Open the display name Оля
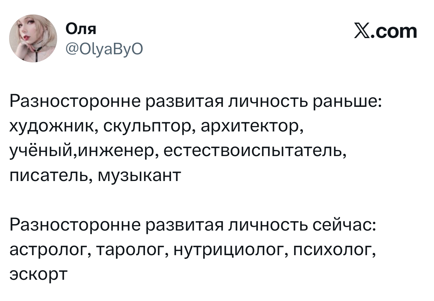 tap(80, 29)
